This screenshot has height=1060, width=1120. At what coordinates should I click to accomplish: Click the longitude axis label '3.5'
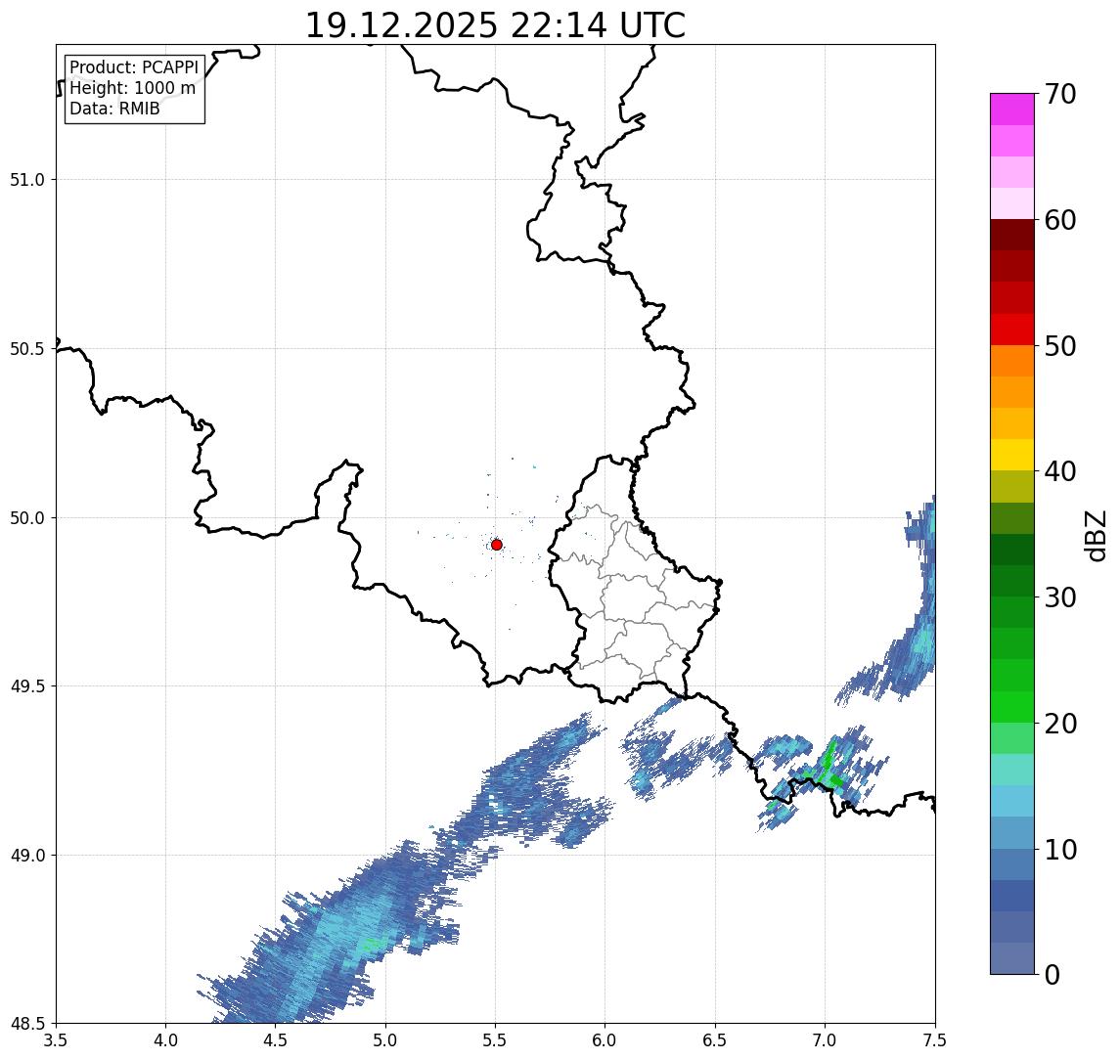tap(56, 1040)
